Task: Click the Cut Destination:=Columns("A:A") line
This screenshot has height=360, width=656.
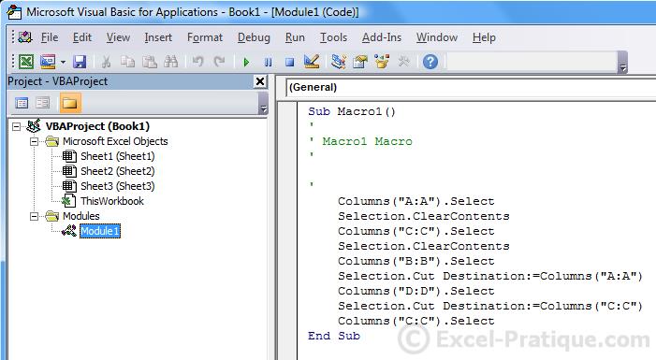Action: [490, 277]
